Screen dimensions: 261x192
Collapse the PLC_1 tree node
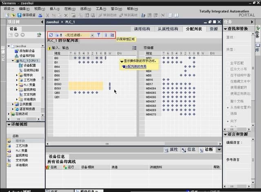(x=13, y=60)
